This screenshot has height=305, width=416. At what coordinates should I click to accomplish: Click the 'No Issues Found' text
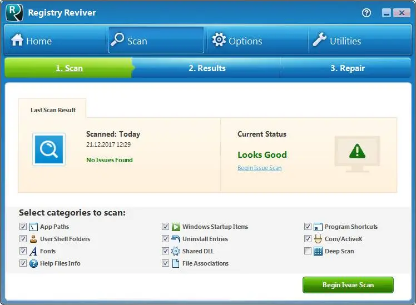pyautogui.click(x=110, y=160)
